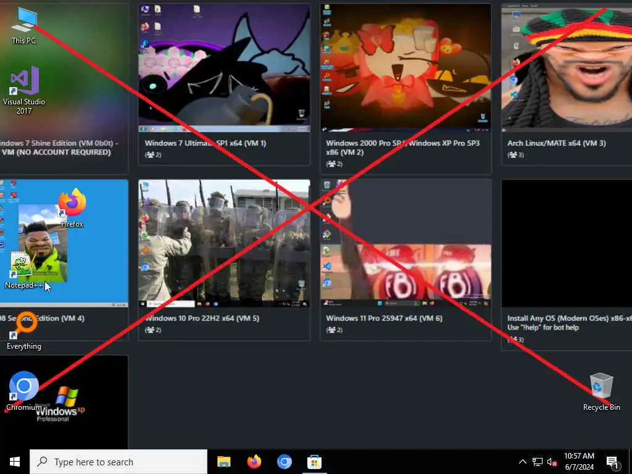Open Install Any OS VM black thumbnail

pos(567,243)
